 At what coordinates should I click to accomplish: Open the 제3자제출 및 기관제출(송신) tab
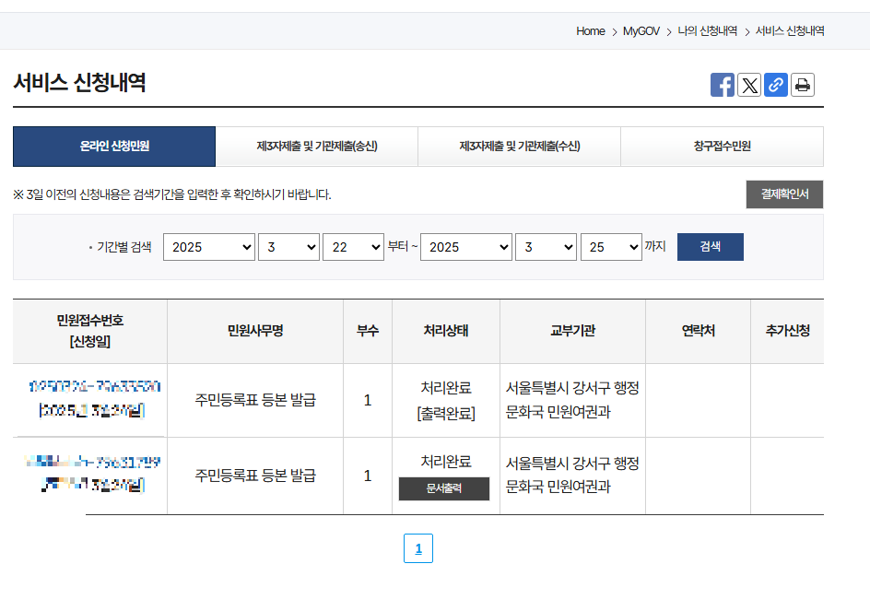click(316, 146)
